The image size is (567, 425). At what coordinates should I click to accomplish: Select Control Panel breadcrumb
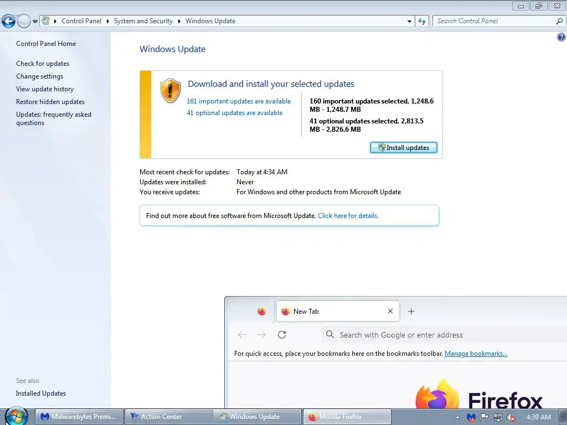click(81, 21)
